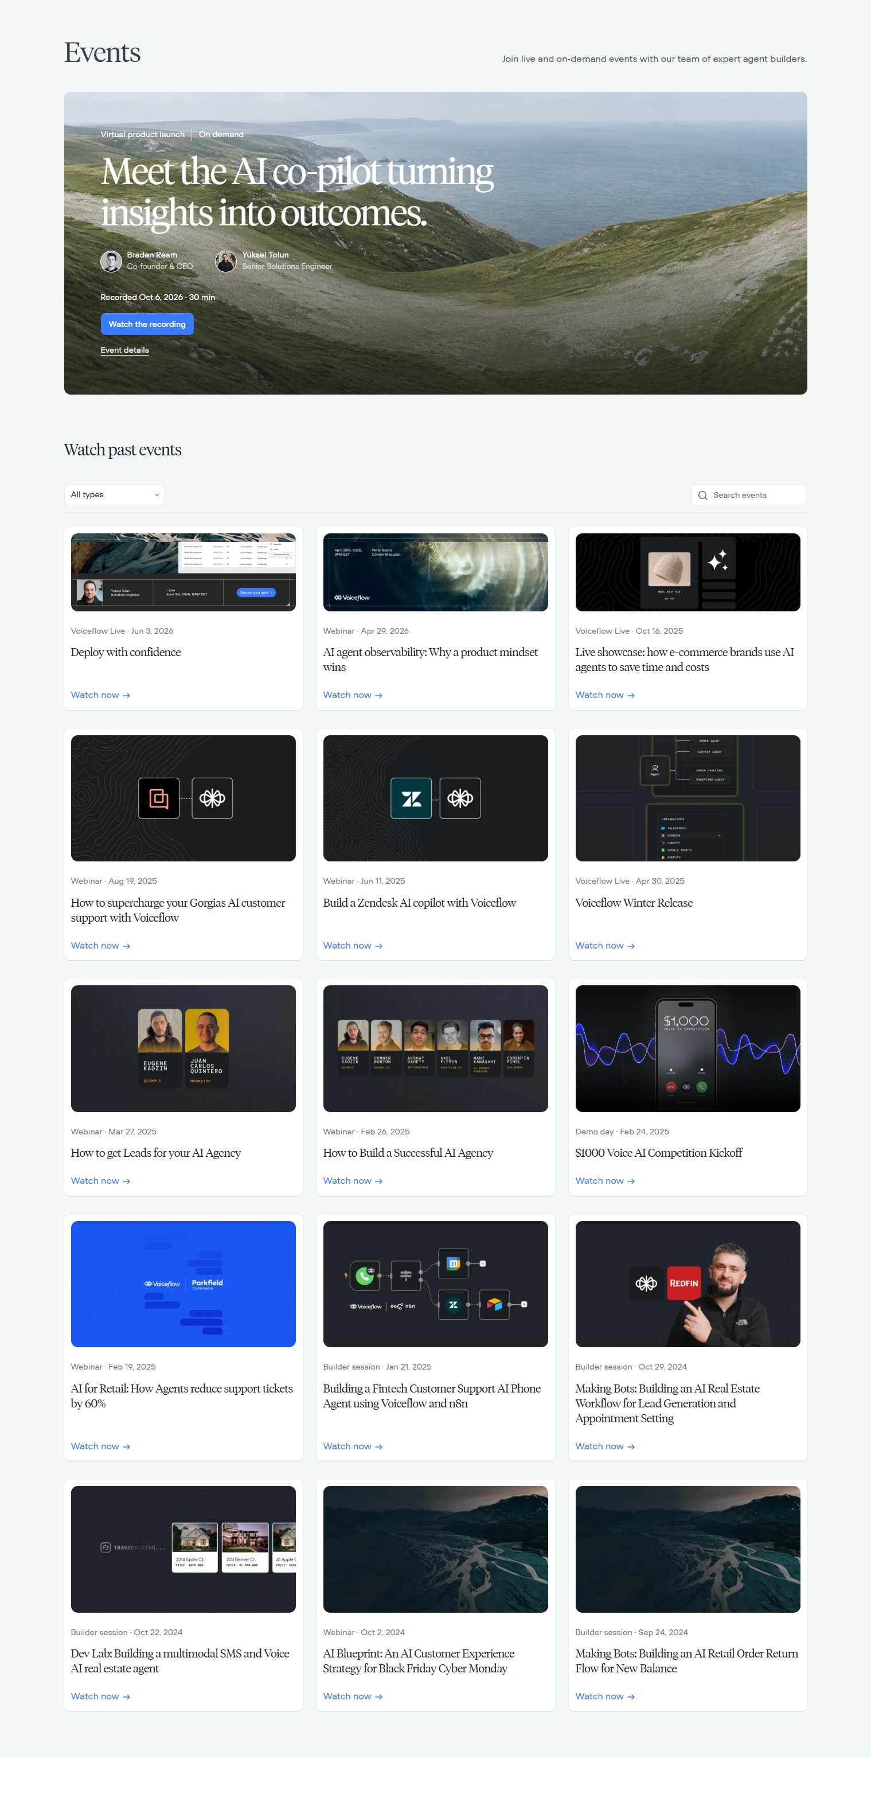This screenshot has height=1806, width=871.
Task: Click the chevron on All types selector
Action: pyautogui.click(x=157, y=495)
